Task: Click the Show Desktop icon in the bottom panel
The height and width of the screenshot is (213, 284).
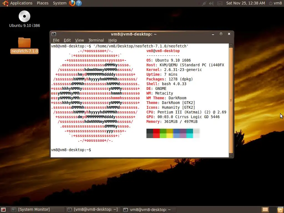Action: tap(3, 210)
